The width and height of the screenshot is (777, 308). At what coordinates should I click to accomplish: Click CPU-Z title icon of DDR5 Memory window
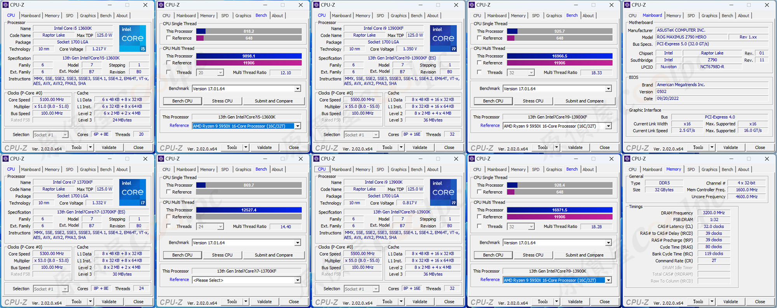(627, 159)
